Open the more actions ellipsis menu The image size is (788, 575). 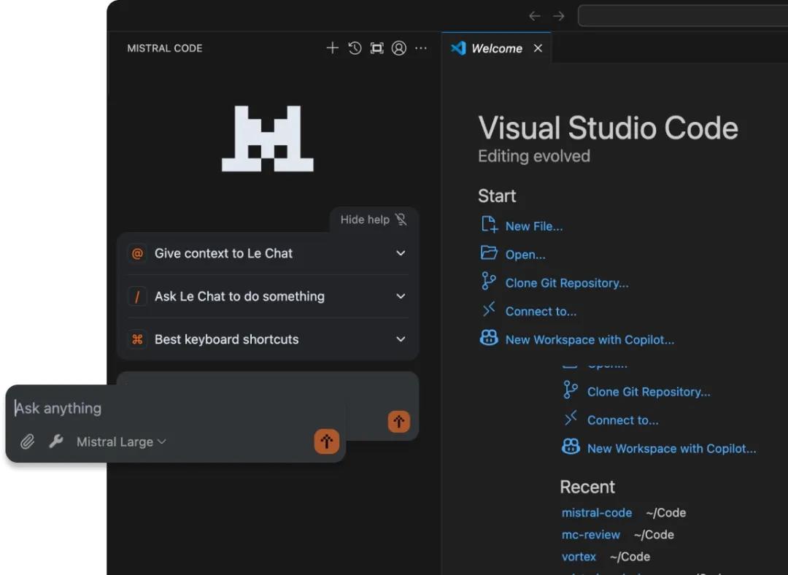(x=421, y=48)
